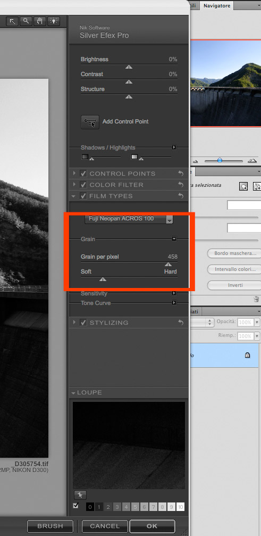261x536 pixels.
Task: Select the arrow pointer tool
Action: (x=12, y=21)
